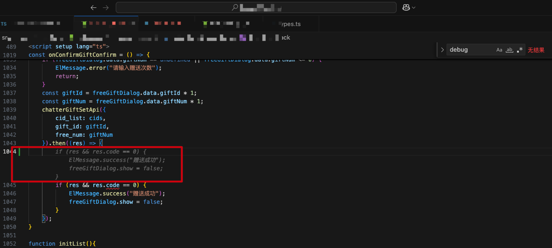Screen dimensions: 552x248
Task: Click ".then((res) =>" on line 1043
Action: pos(72,143)
